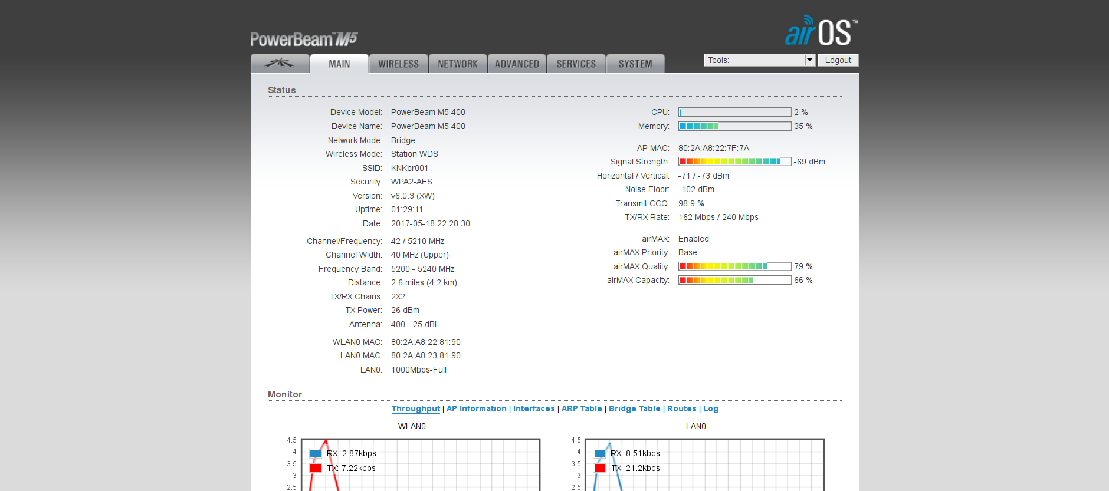The height and width of the screenshot is (491, 1109).
Task: Click the Channel/Frequency value 42 / 5210 MHz
Action: pos(418,241)
